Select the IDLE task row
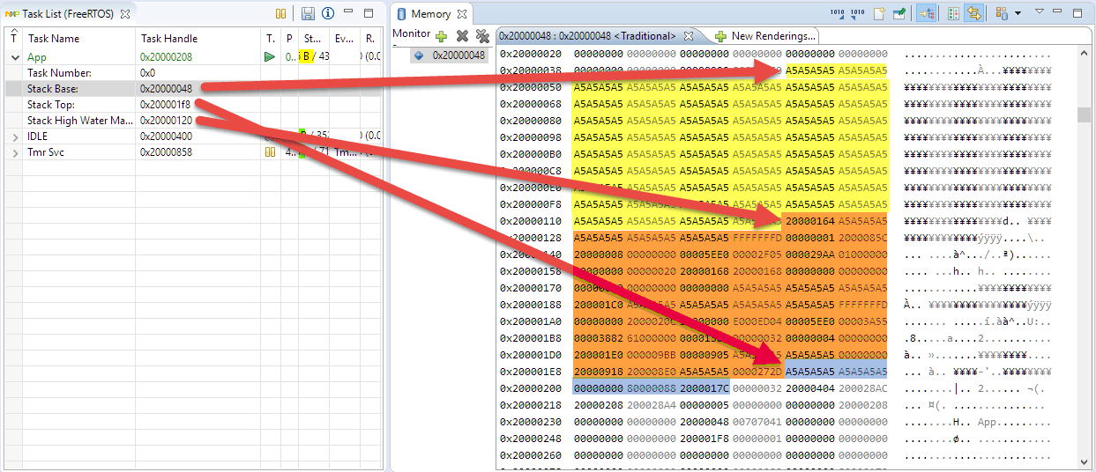This screenshot has width=1096, height=472. [x=192, y=136]
